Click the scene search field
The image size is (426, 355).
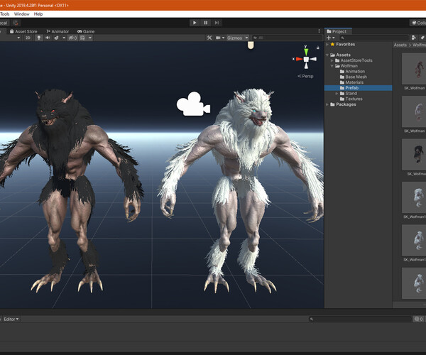[x=287, y=38]
